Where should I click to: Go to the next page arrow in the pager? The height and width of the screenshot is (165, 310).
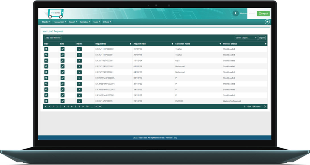pos(96,106)
